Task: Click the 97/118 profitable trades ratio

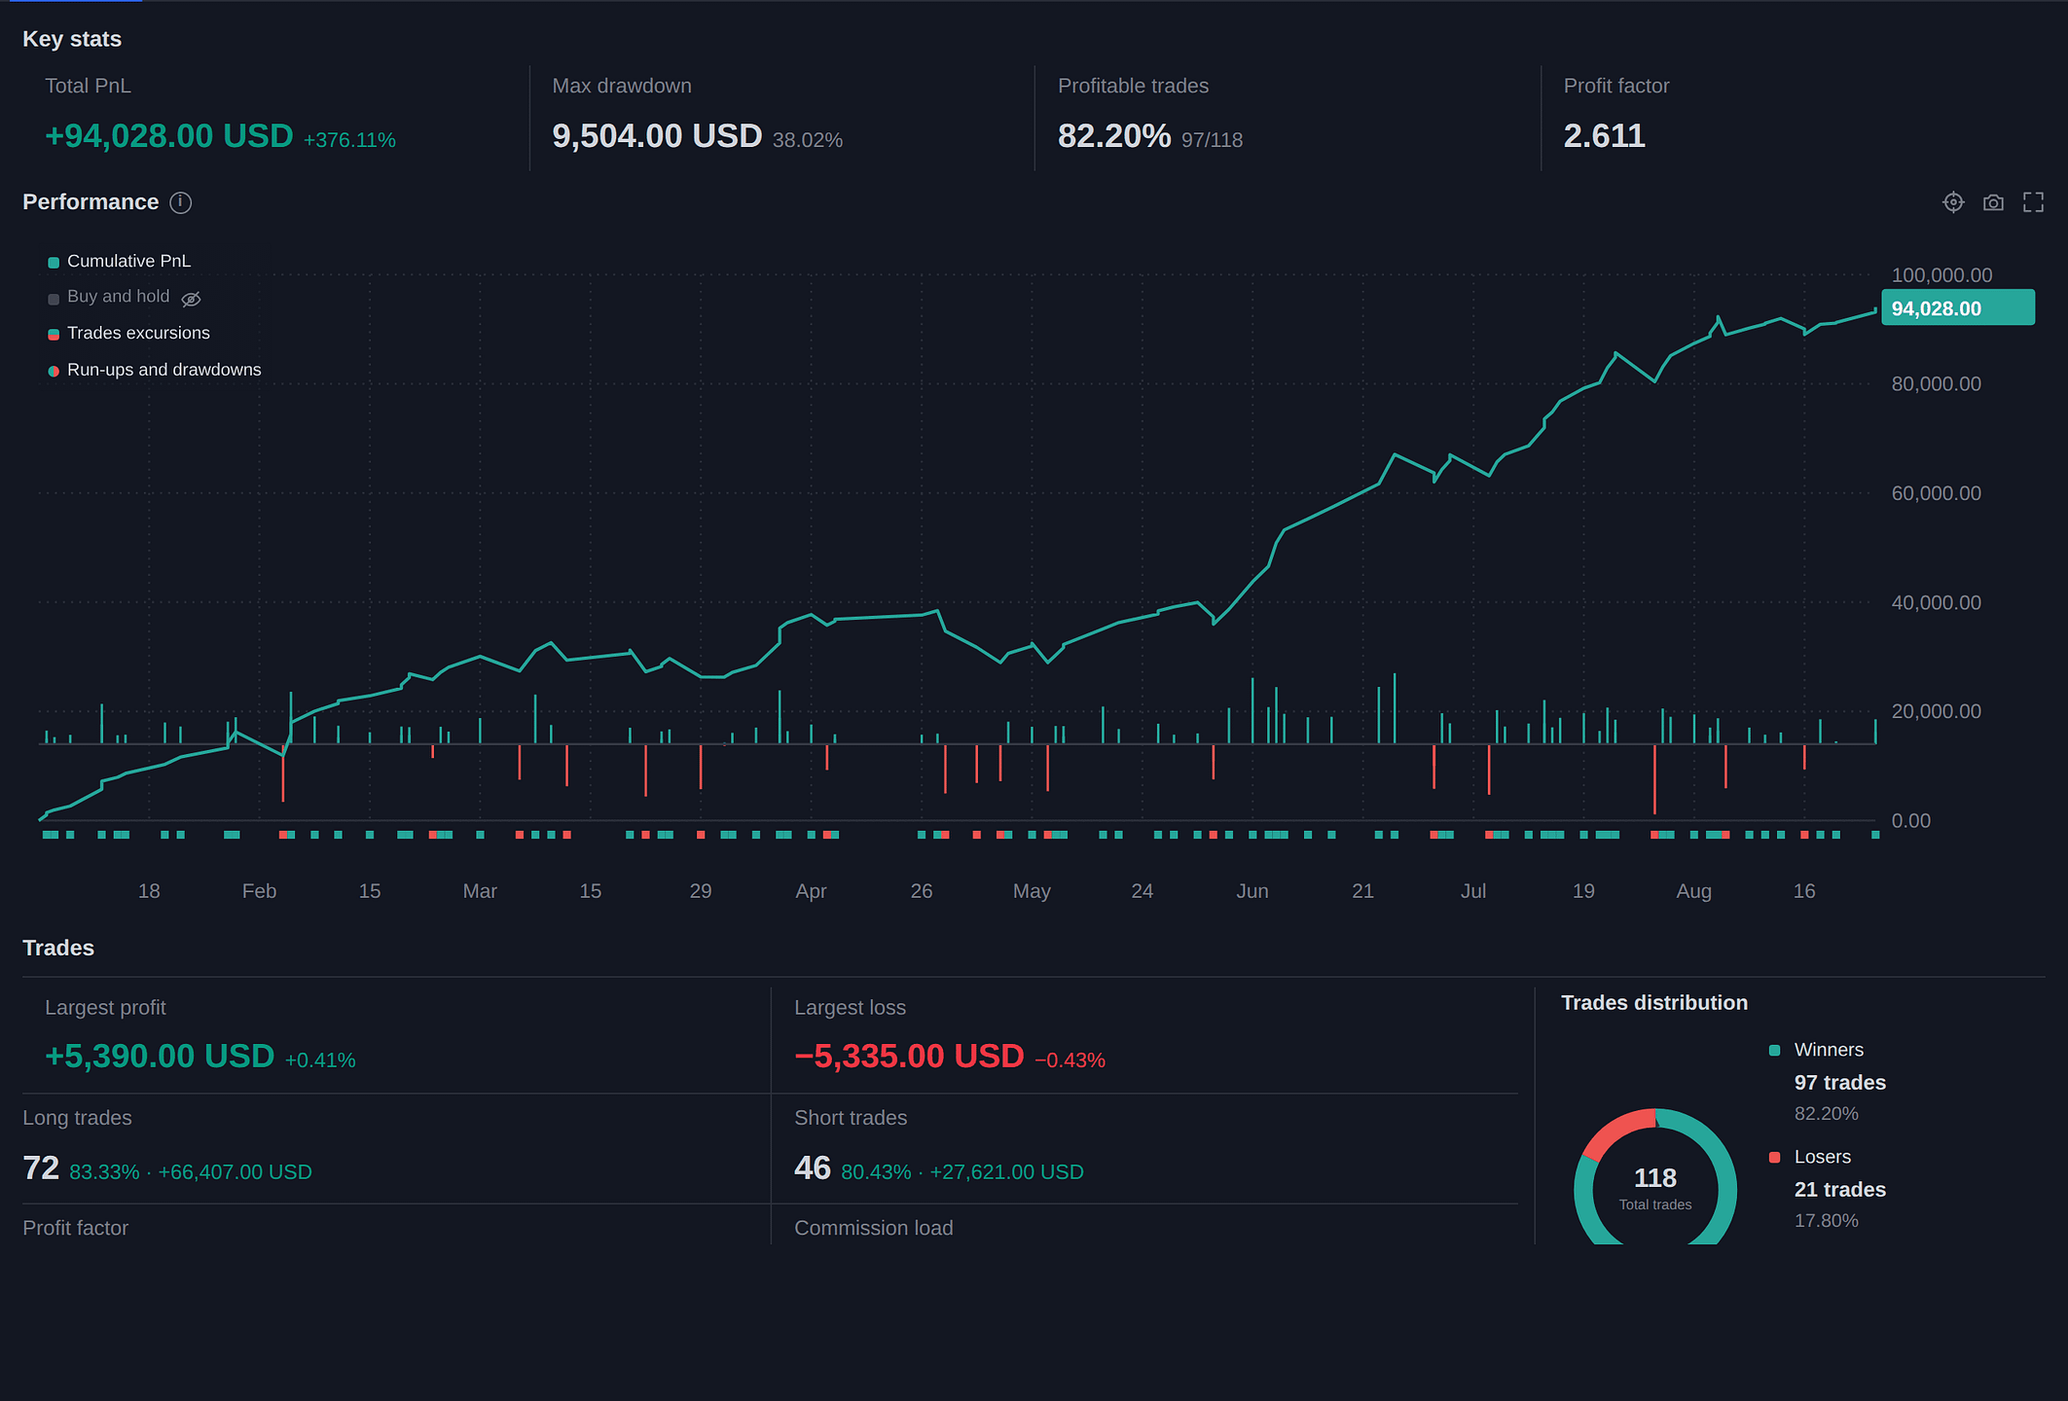Action: [1212, 140]
